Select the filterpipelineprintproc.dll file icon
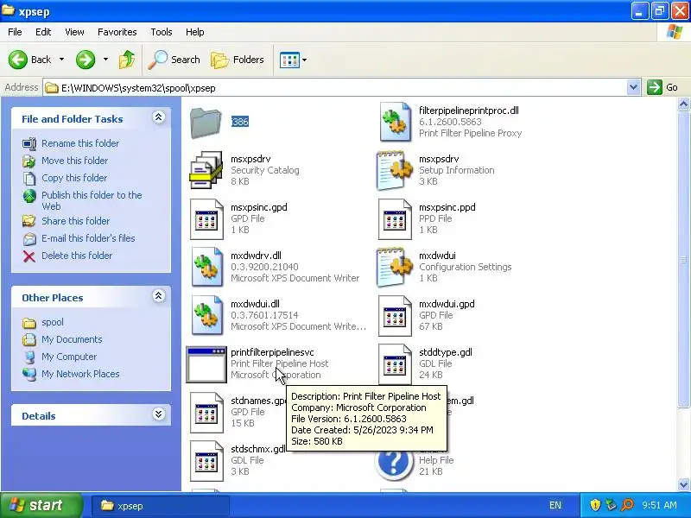The width and height of the screenshot is (691, 518). [x=395, y=122]
